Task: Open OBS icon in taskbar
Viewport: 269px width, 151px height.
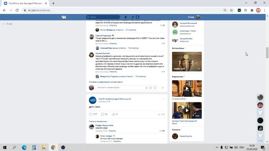Action: 63,147
